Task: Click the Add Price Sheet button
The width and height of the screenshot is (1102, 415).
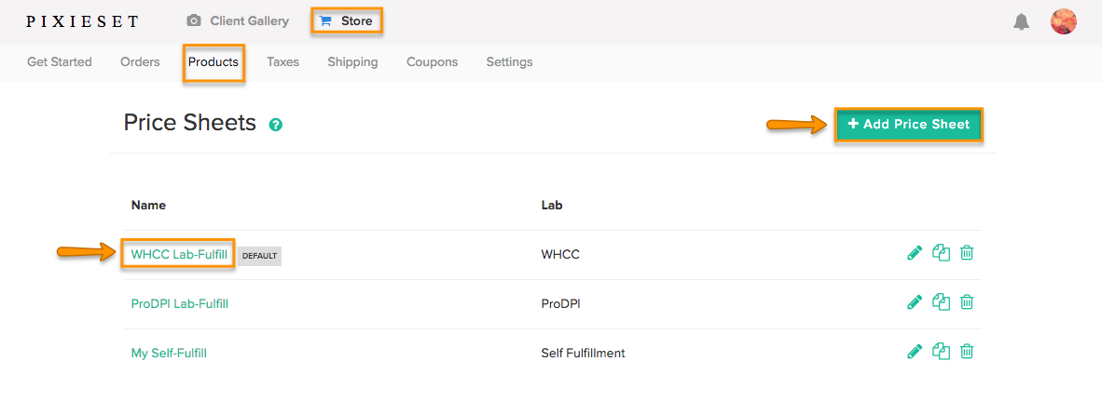Action: 909,125
